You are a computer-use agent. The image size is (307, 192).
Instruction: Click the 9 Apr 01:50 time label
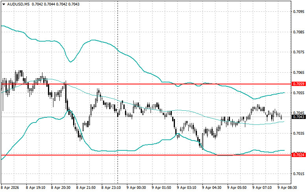pos(161,188)
